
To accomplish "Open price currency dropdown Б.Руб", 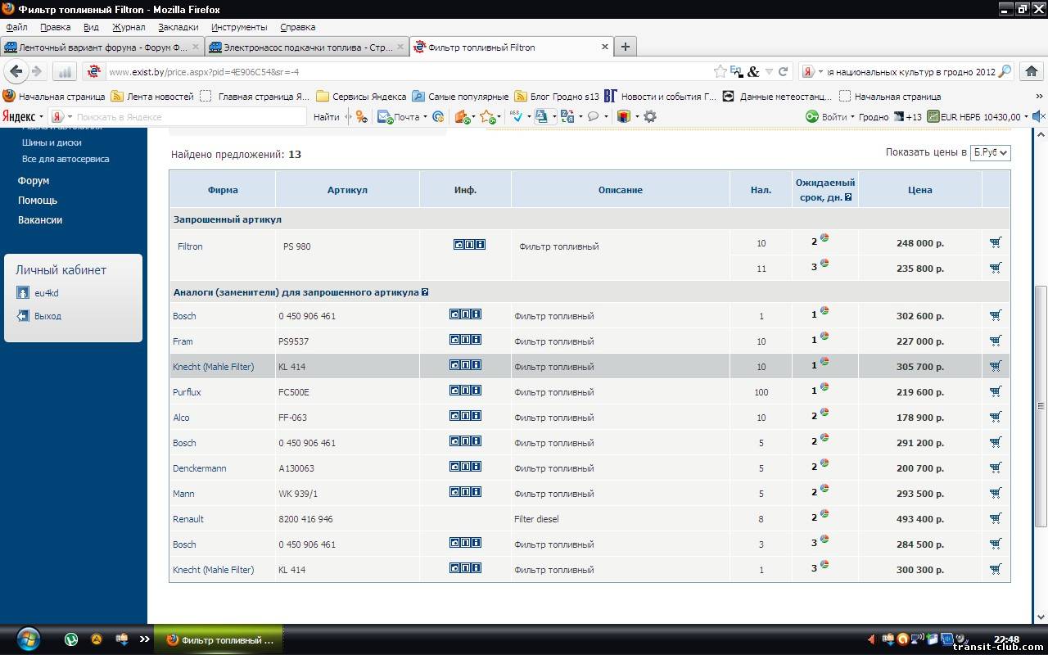I will point(991,153).
